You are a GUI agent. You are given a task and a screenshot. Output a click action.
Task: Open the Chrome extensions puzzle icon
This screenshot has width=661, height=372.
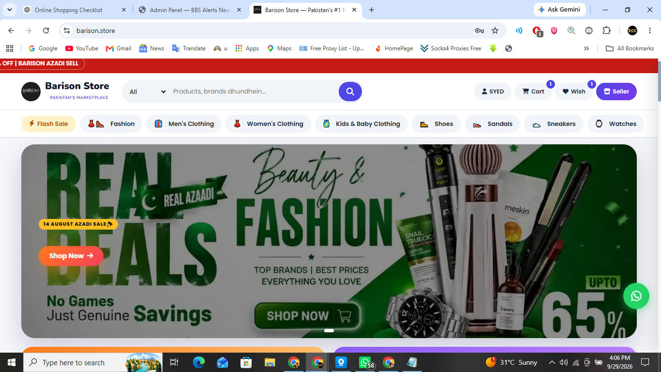click(x=606, y=31)
